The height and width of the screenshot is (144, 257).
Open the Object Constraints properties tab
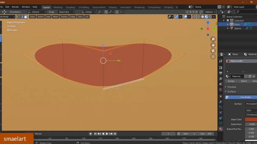(221, 118)
